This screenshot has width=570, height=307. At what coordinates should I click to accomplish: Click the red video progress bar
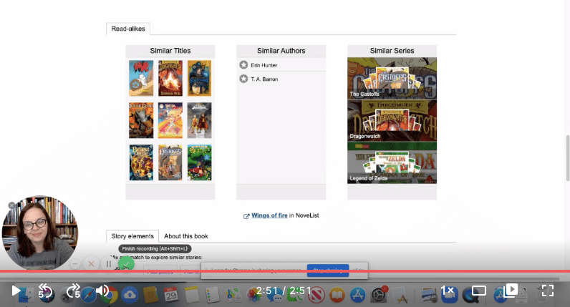[285, 272]
